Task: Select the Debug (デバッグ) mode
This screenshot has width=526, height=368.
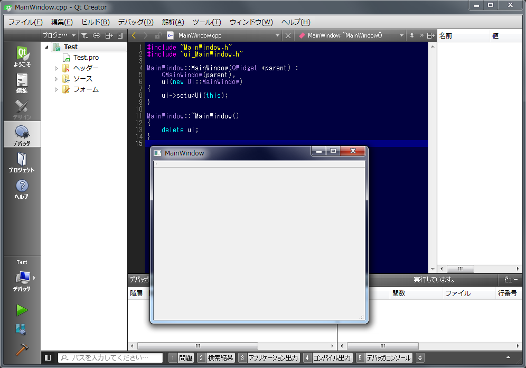Action: pos(22,134)
